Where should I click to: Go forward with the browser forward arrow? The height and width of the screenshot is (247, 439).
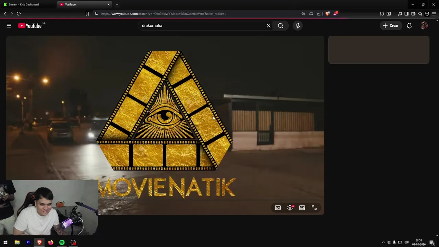[12, 14]
